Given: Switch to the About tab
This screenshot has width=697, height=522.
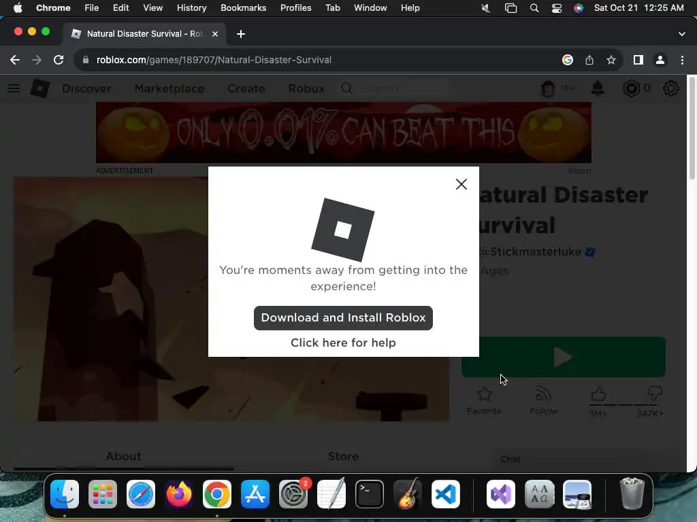Looking at the screenshot, I should (x=123, y=456).
